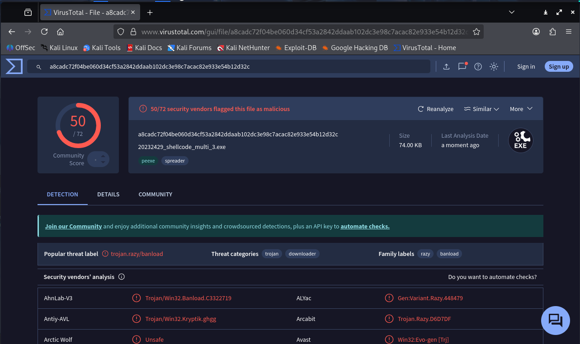
Task: Vote community score down arrow
Action: (x=103, y=162)
